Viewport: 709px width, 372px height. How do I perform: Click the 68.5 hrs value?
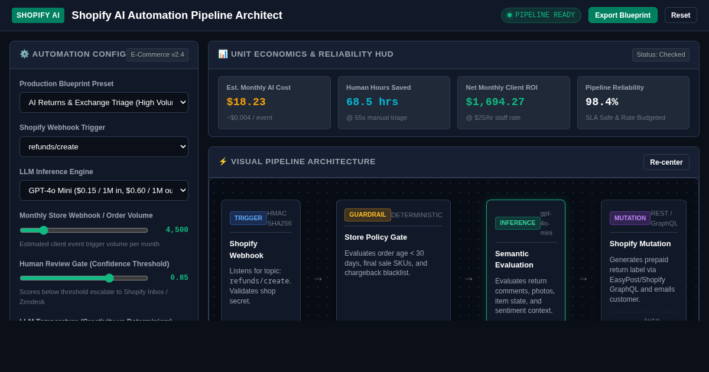click(372, 102)
